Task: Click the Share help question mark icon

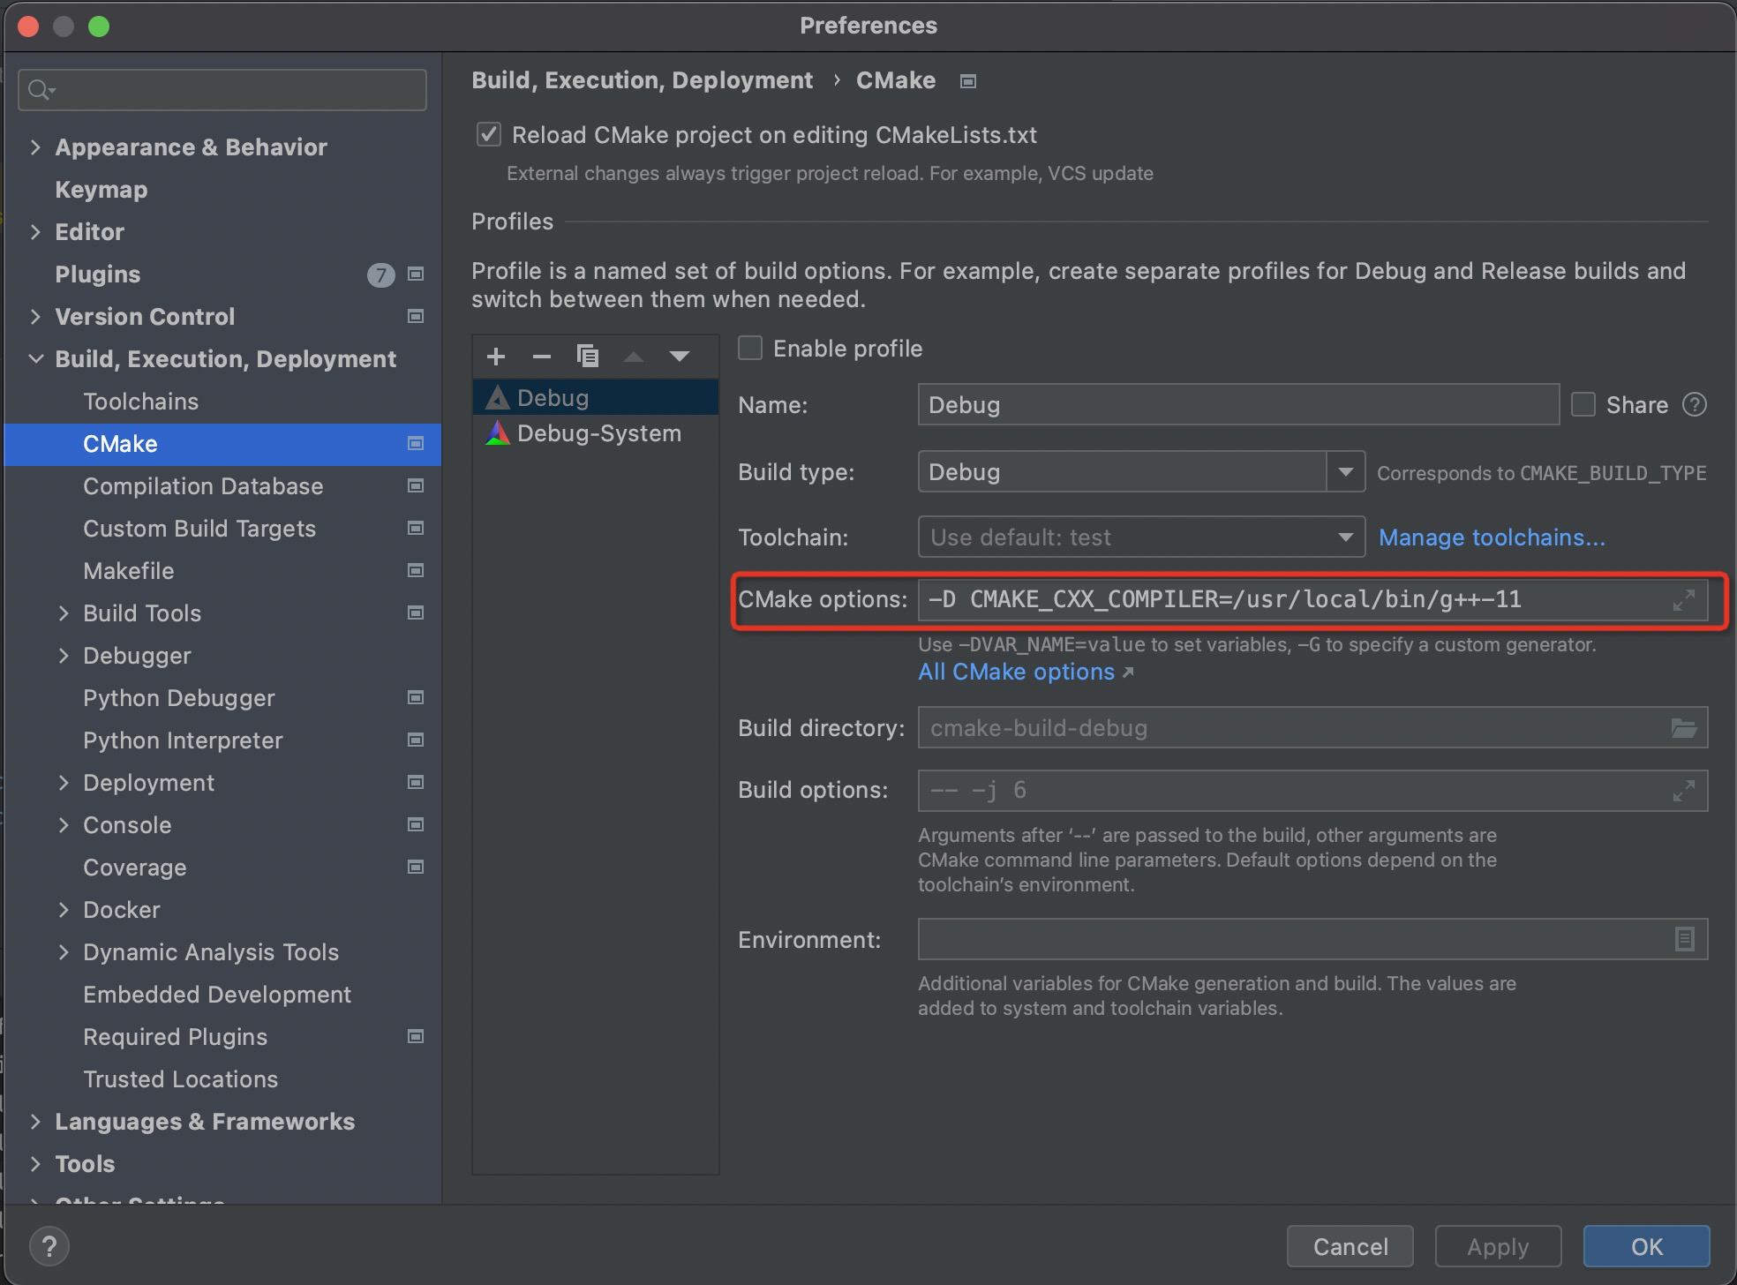Action: point(1695,405)
